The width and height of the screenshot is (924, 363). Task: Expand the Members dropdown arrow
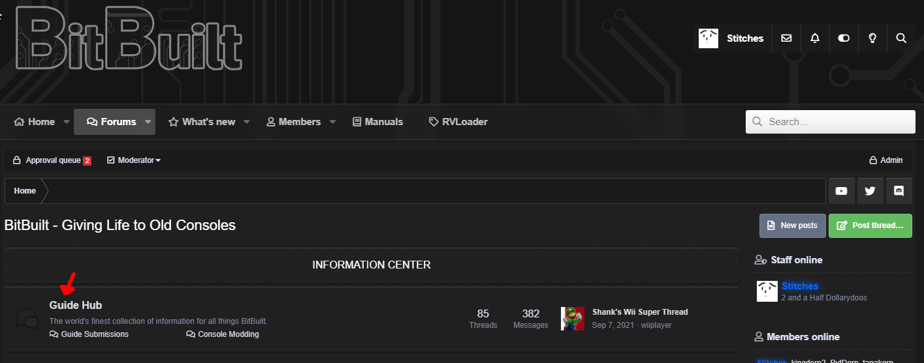(x=332, y=122)
